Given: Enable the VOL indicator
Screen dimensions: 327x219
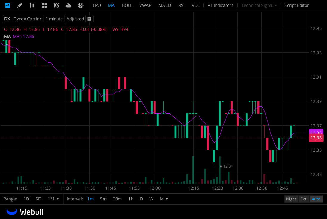Looking at the screenshot, I should [x=196, y=5].
